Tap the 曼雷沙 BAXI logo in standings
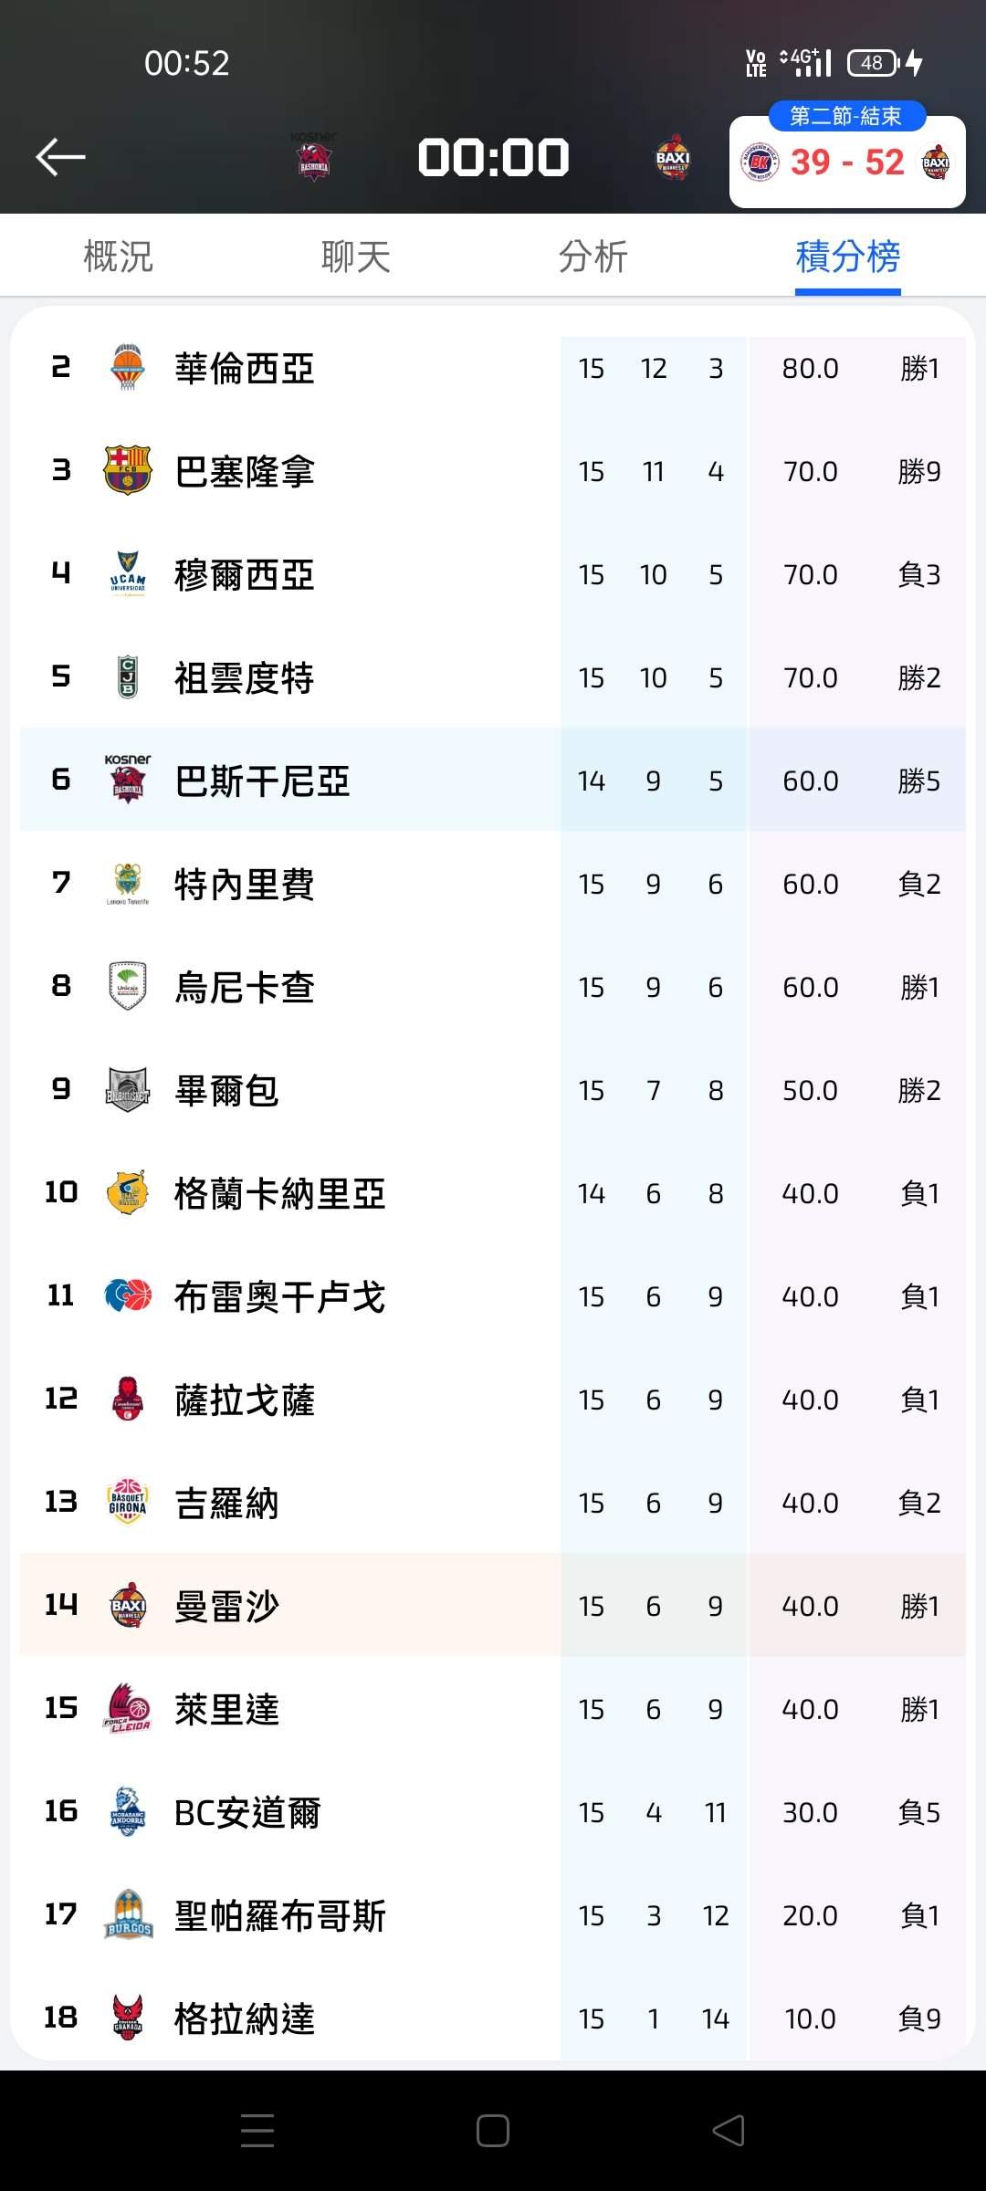The image size is (986, 2191). (128, 1606)
